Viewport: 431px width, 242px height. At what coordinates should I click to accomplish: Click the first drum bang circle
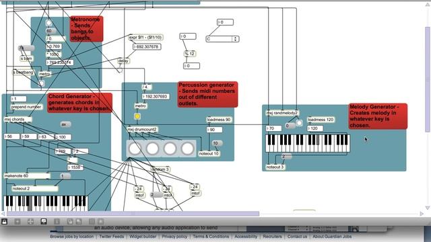click(x=135, y=149)
